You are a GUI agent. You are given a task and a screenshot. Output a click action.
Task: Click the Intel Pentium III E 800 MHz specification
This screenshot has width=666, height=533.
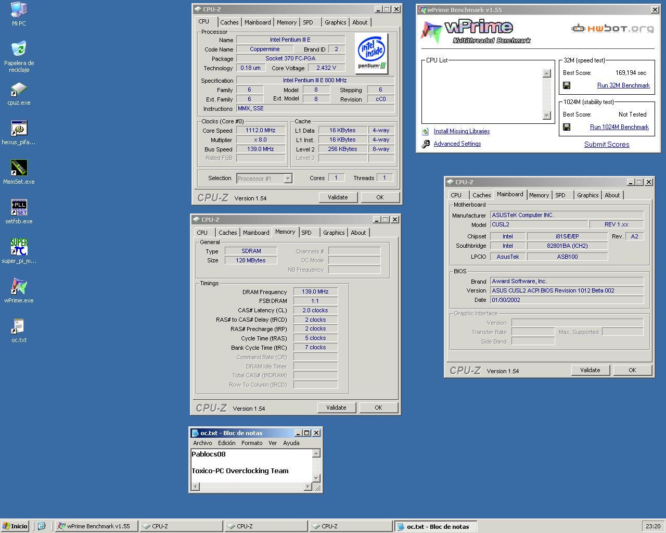315,80
